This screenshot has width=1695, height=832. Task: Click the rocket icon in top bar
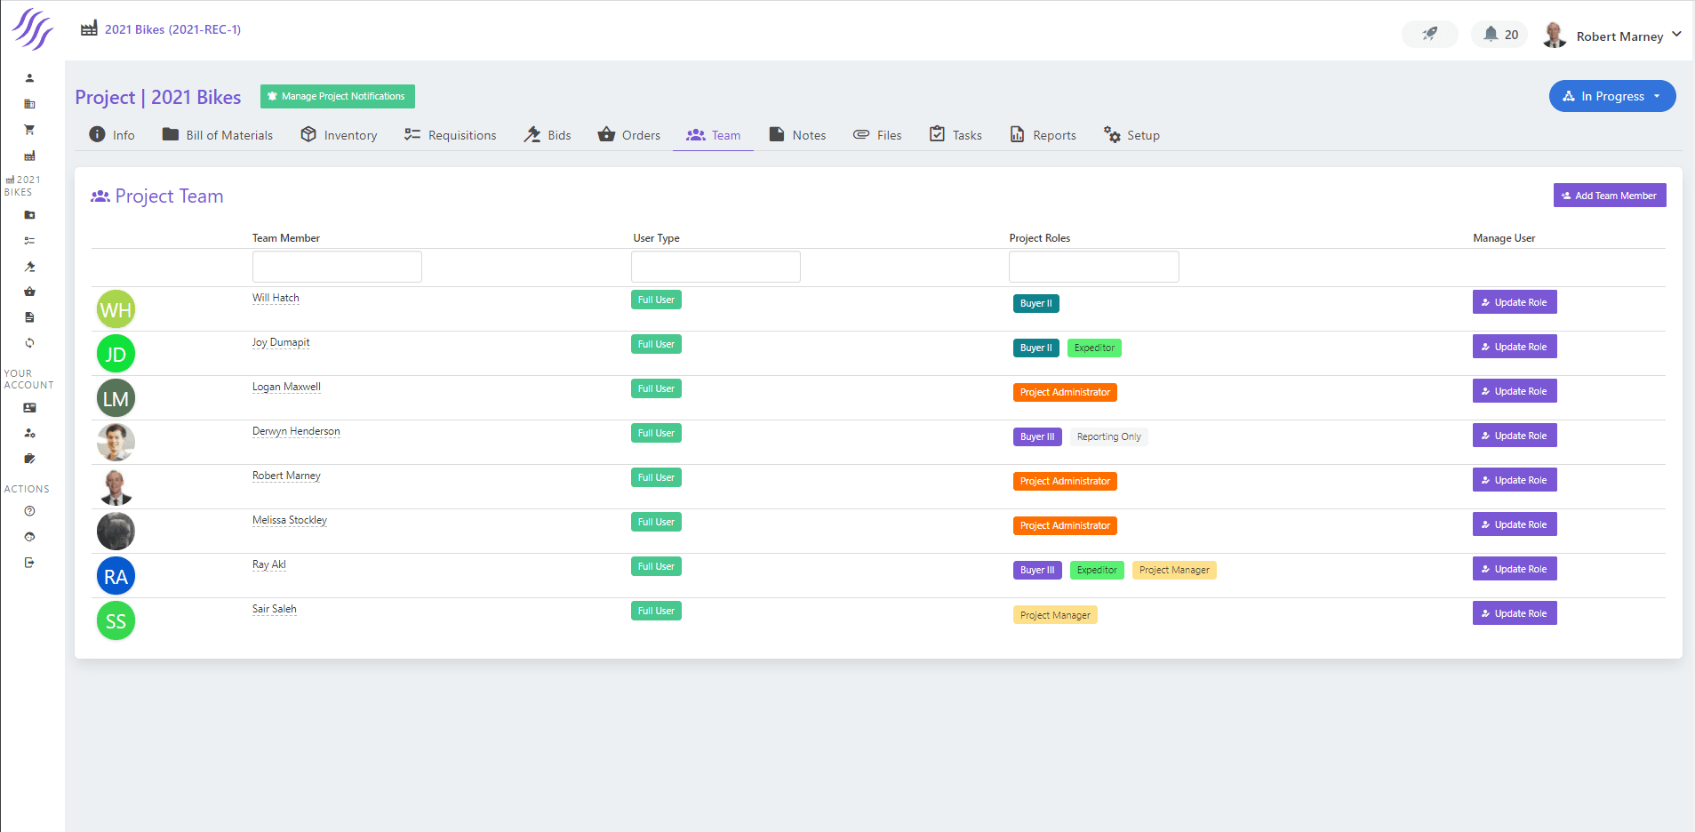click(1429, 35)
